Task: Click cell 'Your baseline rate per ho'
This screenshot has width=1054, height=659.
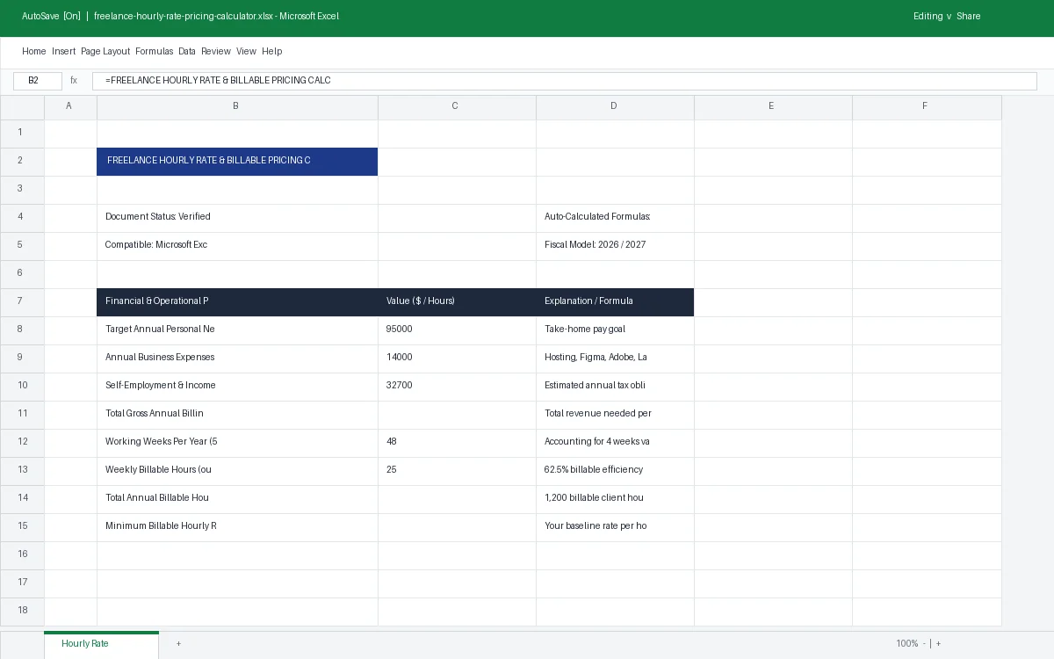Action: 615,527
